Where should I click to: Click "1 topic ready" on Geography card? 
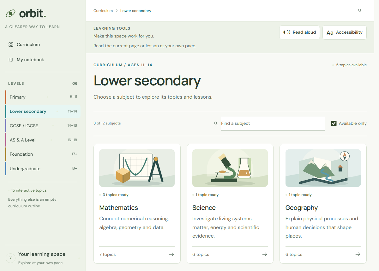(x=300, y=195)
